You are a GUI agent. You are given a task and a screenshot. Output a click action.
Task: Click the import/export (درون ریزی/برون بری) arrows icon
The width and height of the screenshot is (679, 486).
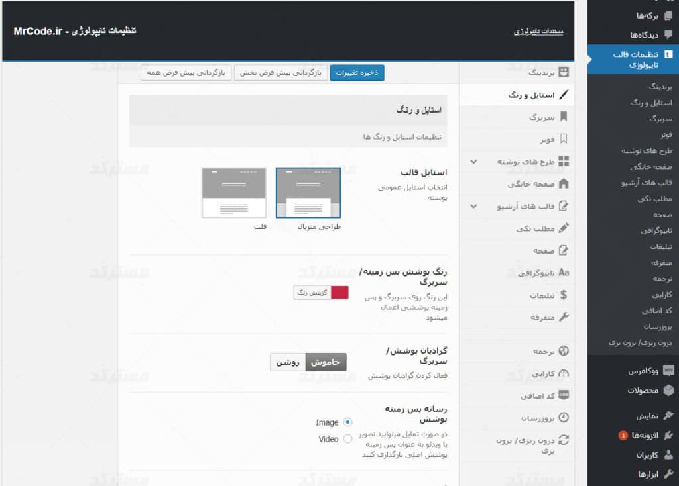(x=564, y=440)
